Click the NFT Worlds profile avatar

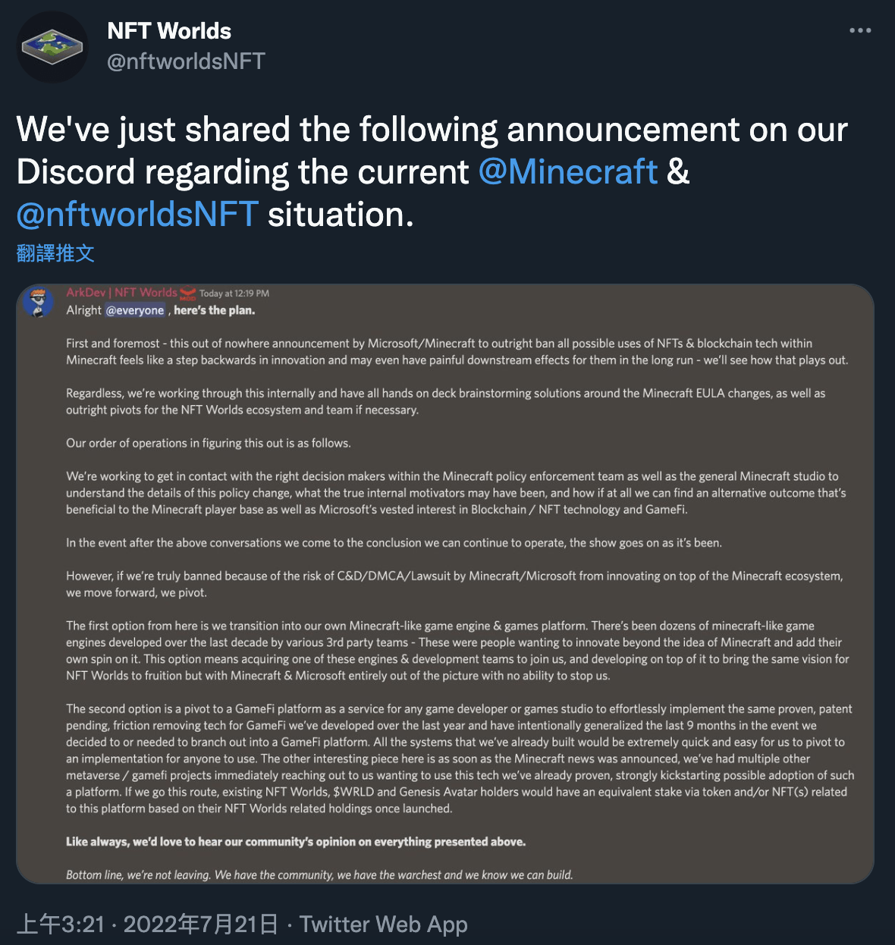coord(52,46)
